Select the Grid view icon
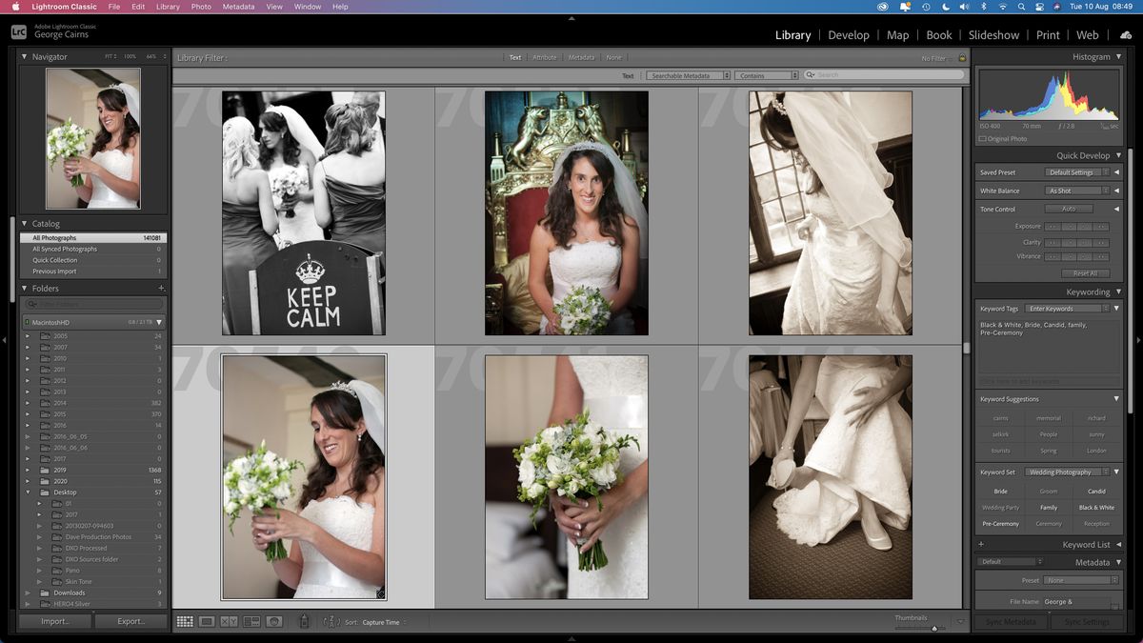 tap(185, 621)
